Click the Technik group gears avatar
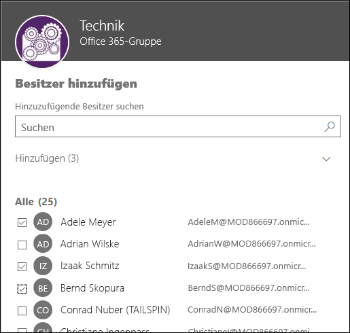This screenshot has width=350, height=333. pos(42,42)
